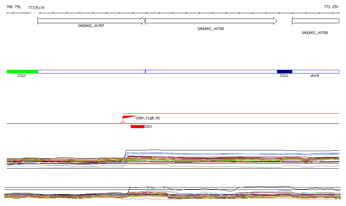
Task: Click the start coordinate 768 751
Action: [14, 7]
